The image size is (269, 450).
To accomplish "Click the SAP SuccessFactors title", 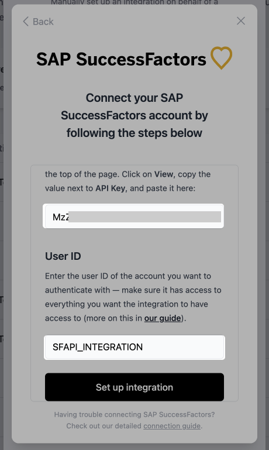I will point(121,59).
